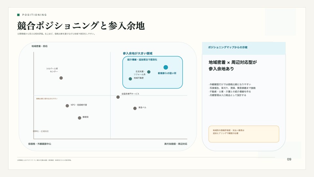Click the green square marker beside POSITIONING

[18, 15]
